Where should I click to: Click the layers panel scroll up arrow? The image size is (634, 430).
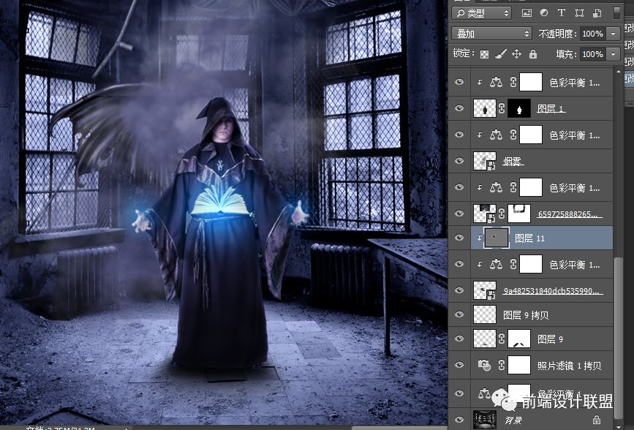click(x=617, y=72)
